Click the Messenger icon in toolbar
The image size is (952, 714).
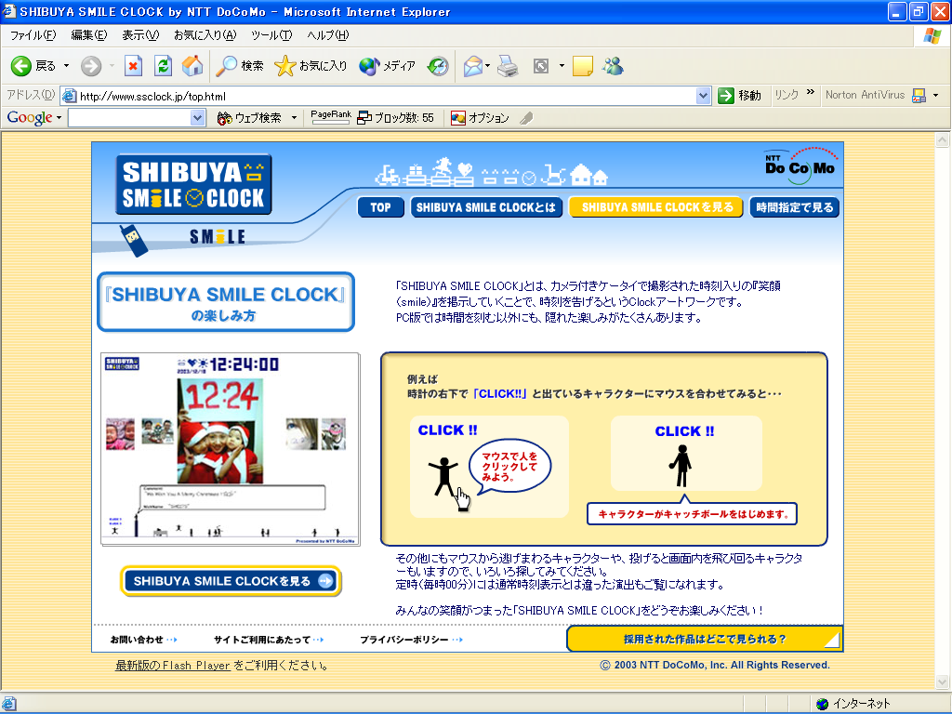613,66
